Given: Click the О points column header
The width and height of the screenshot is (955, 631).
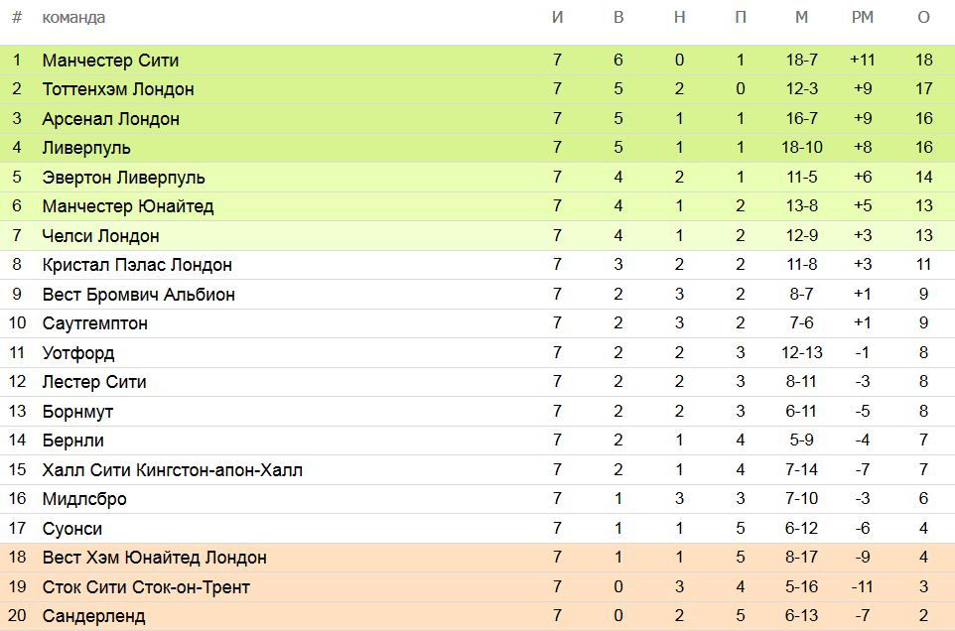Looking at the screenshot, I should pyautogui.click(x=924, y=18).
